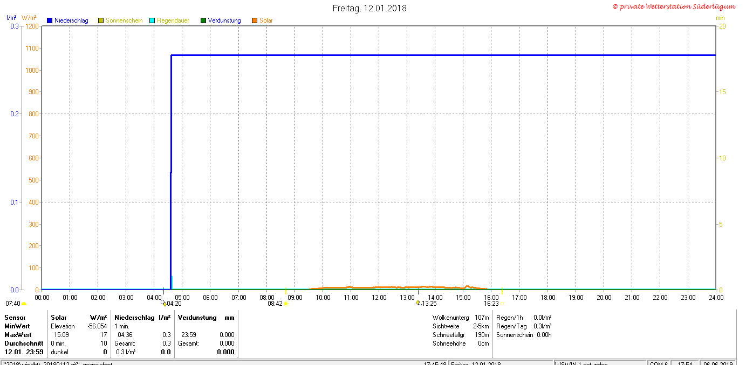Click the marker icon at 04:20
753x365 pixels.
coord(165,304)
